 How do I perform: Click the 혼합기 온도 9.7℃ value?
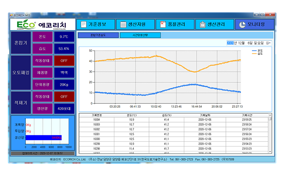coord(64,37)
